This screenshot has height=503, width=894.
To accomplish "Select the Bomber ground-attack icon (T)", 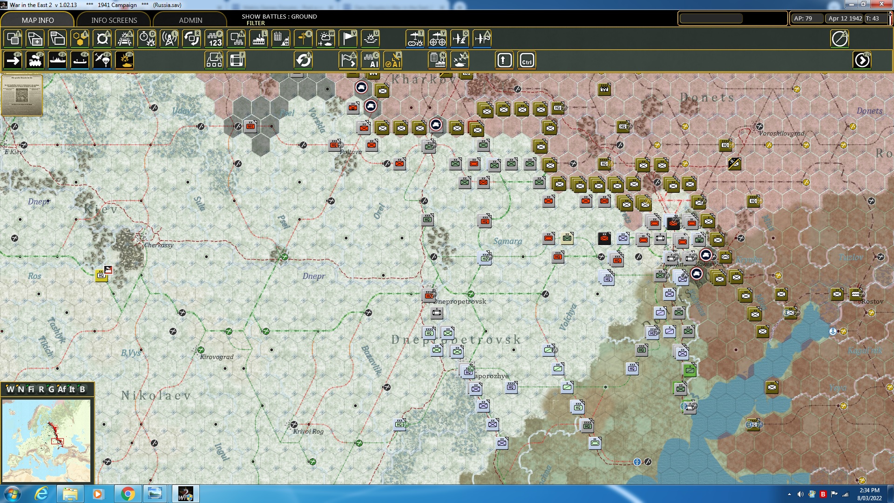I will (415, 39).
